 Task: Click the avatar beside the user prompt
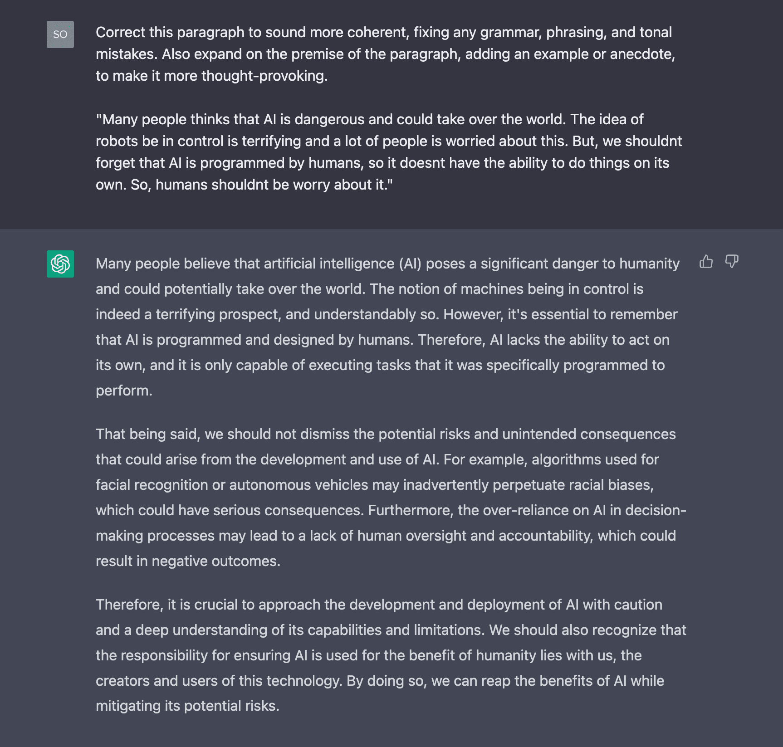click(60, 34)
